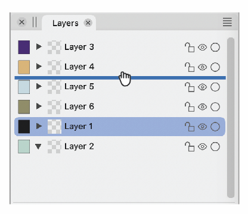Select Layer 6 contents via circle icon
Viewport: 248px width, 214px height.
point(215,107)
